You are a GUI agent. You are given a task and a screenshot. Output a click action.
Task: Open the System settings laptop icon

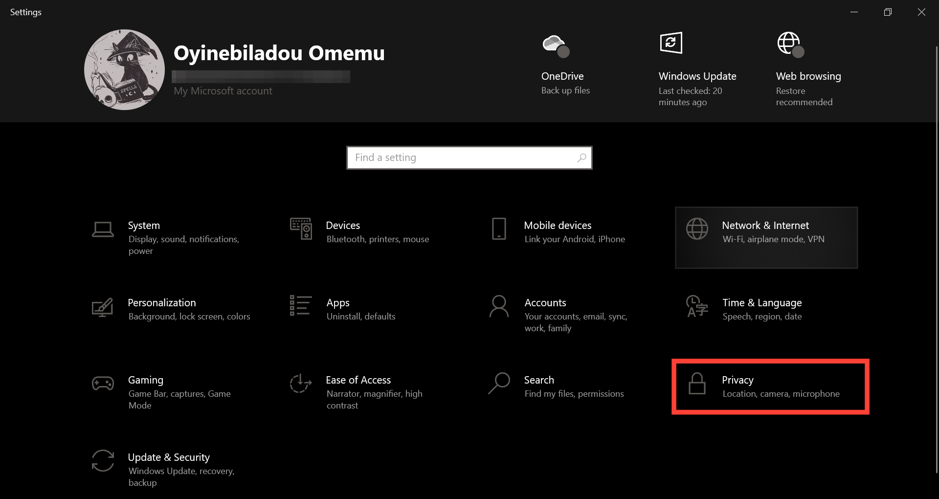tap(103, 229)
